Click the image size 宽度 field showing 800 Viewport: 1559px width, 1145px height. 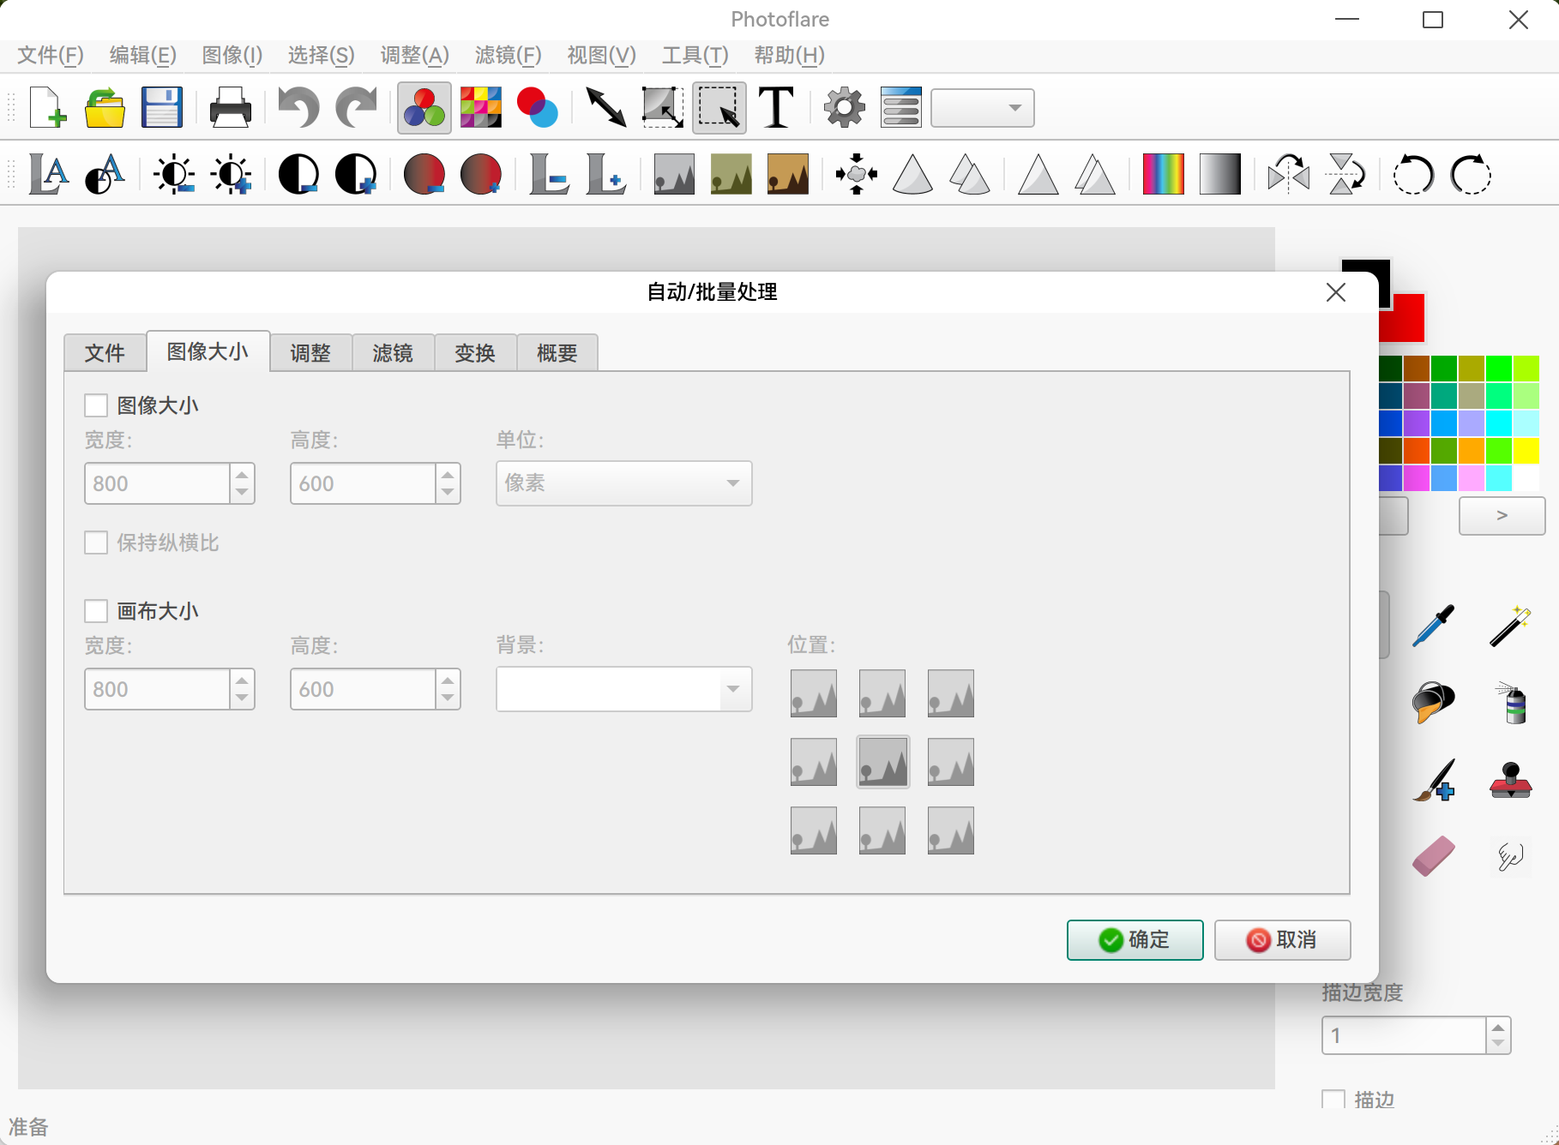[x=158, y=483]
